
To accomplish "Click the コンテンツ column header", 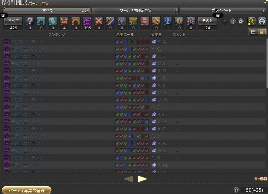I will coord(57,35).
